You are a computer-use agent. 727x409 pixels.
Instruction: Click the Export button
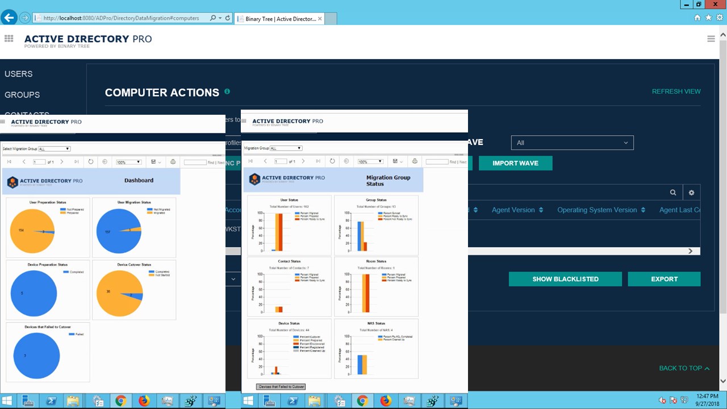[x=664, y=279]
